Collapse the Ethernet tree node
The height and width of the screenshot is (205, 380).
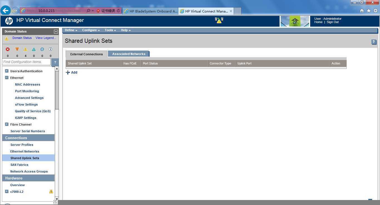(x=7, y=77)
